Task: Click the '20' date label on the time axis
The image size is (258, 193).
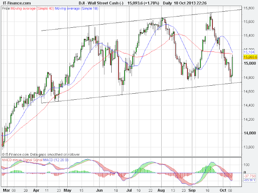Action: [x=25, y=190]
